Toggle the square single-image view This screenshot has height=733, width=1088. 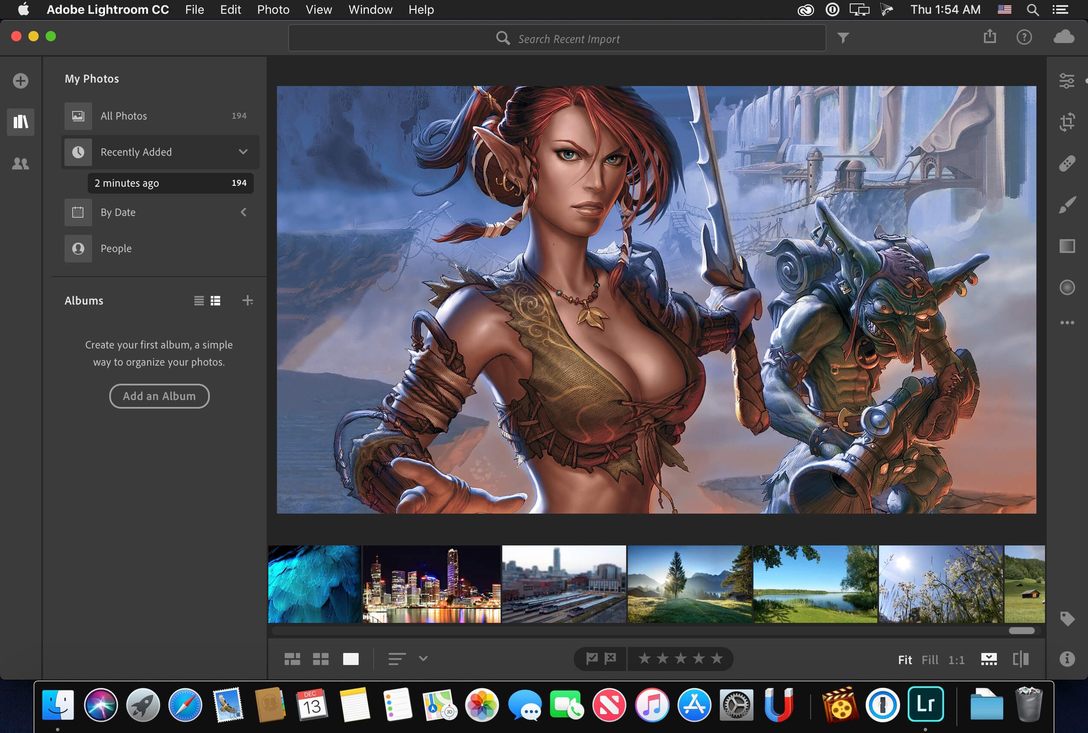[x=350, y=659]
